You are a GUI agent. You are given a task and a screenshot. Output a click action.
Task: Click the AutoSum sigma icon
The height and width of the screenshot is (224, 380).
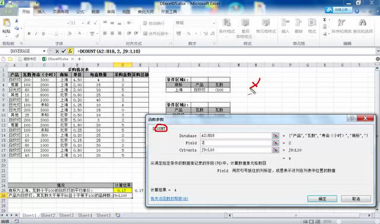[325, 20]
